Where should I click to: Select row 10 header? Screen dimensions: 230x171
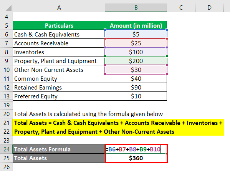6,70
